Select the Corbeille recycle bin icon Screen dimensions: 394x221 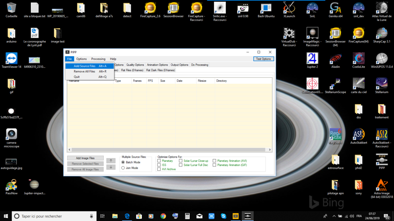11,10
